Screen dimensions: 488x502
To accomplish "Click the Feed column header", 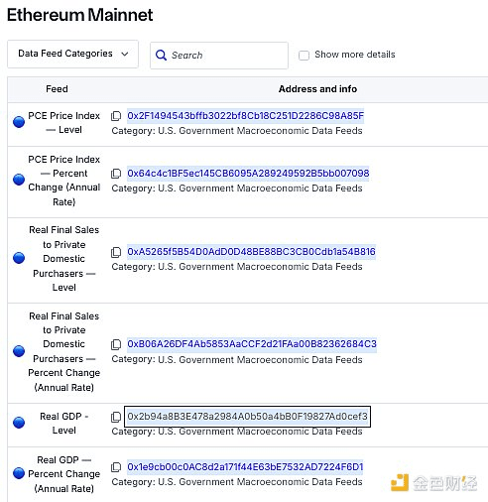I will 57,89.
